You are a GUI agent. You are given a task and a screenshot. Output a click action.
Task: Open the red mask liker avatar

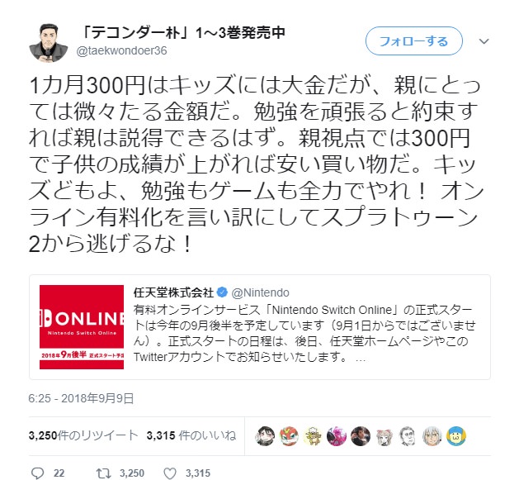289,436
